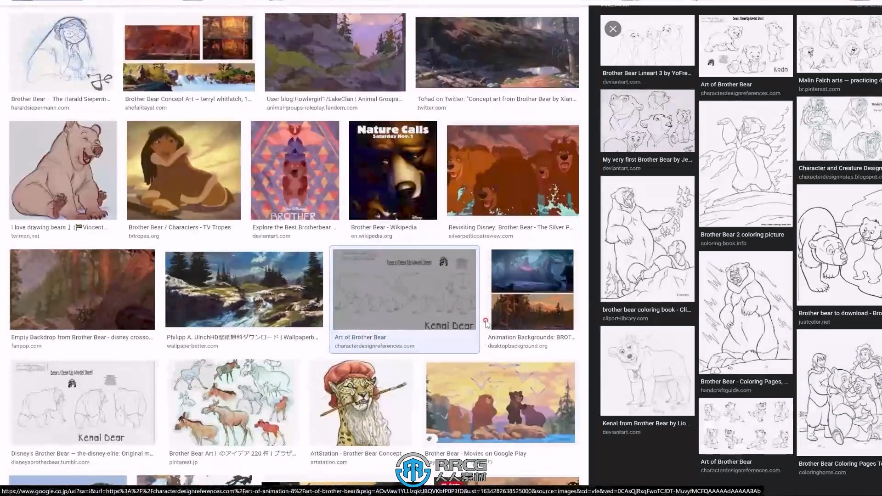Open Brother Bear Art pinterest moose sketches
The image size is (882, 496).
(234, 403)
